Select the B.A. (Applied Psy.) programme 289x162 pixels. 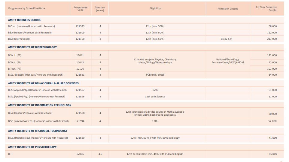click(38, 90)
